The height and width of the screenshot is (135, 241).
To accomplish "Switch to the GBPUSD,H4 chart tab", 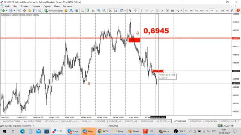I will (x=147, y=121).
